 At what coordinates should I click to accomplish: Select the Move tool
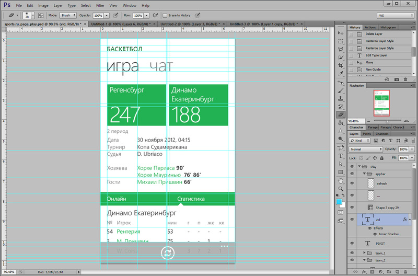coord(341,32)
